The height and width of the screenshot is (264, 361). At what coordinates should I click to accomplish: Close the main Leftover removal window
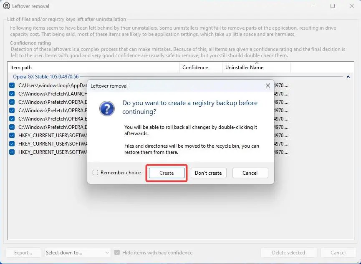[351, 6]
